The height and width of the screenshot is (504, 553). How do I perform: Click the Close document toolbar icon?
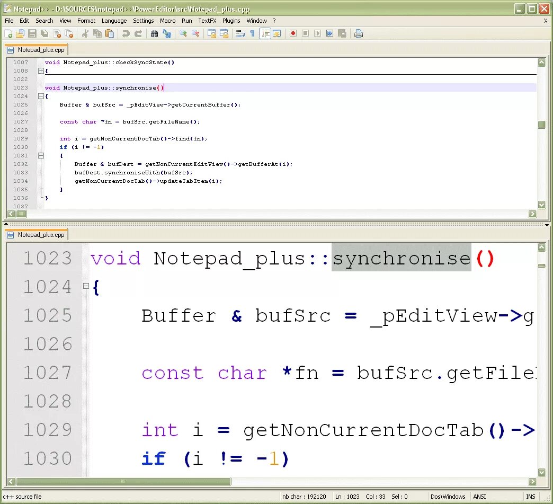click(57, 33)
